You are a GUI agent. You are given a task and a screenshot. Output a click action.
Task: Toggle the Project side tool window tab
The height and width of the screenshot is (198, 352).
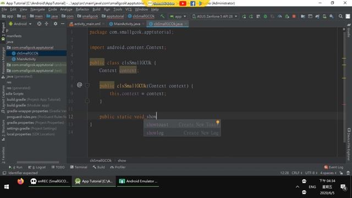(x=3, y=31)
